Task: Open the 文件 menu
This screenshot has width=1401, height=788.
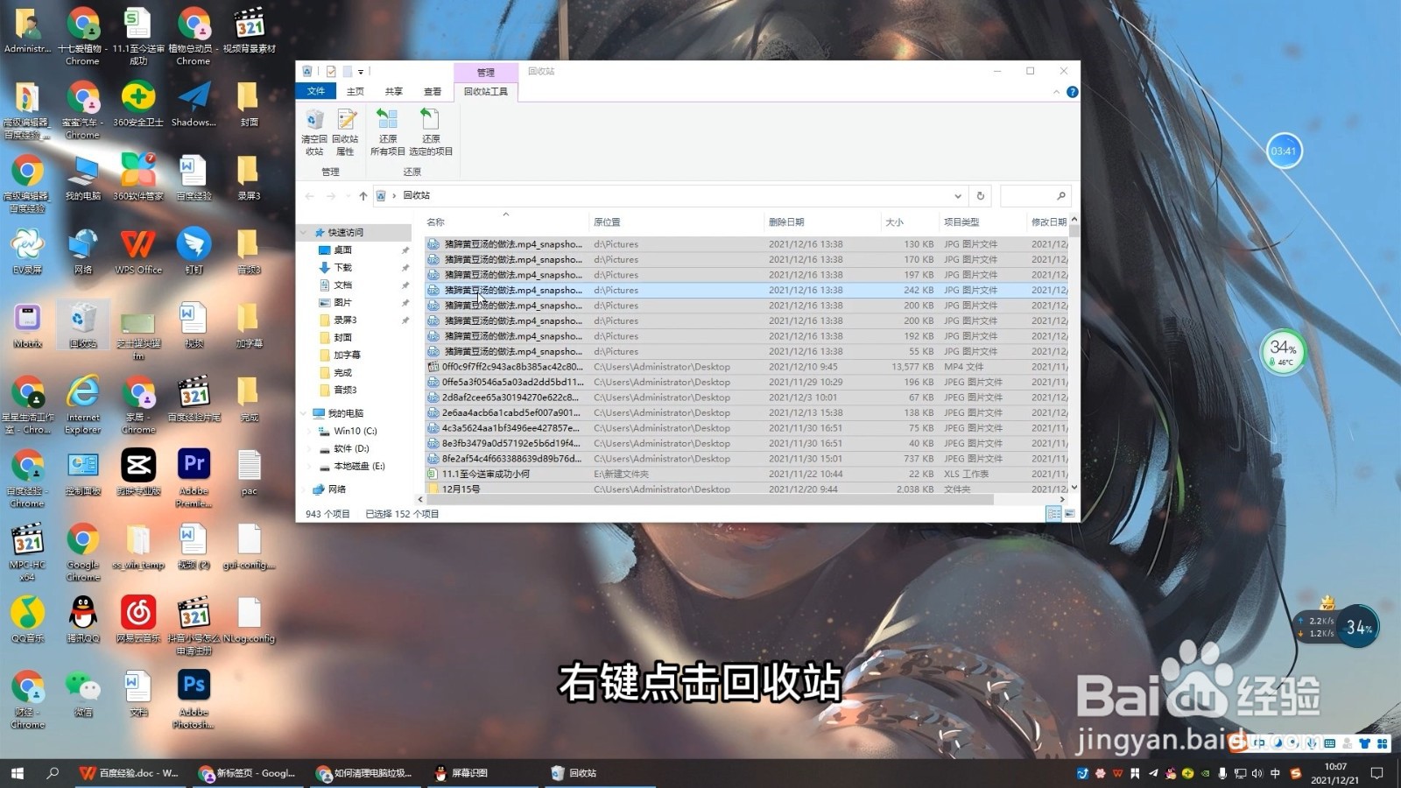Action: point(317,90)
